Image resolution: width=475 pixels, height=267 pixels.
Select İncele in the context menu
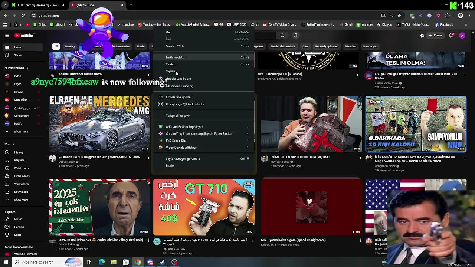coord(204,166)
